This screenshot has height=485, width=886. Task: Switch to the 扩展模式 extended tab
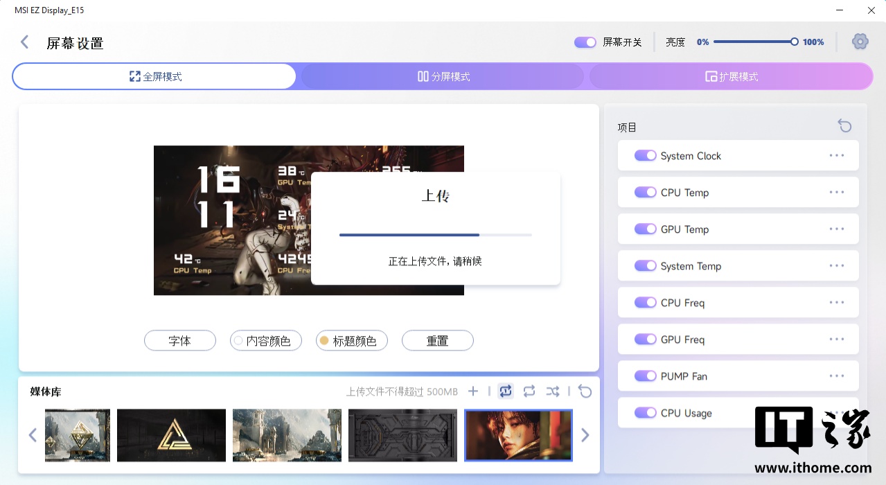731,76
